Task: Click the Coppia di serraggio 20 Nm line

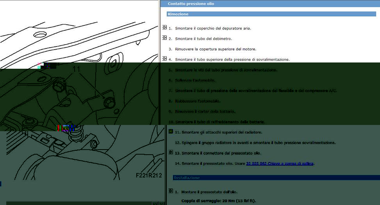Action: click(x=219, y=201)
